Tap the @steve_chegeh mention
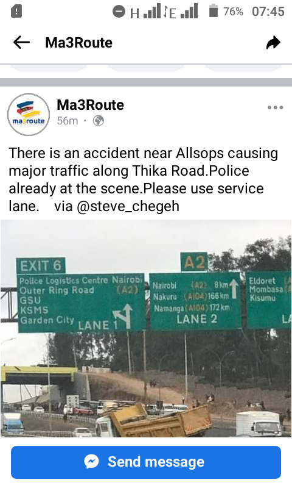 128,206
